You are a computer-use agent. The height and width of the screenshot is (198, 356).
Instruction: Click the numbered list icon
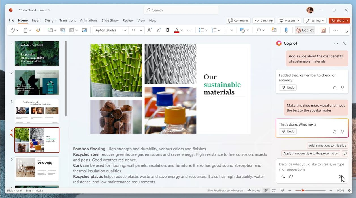point(214,30)
